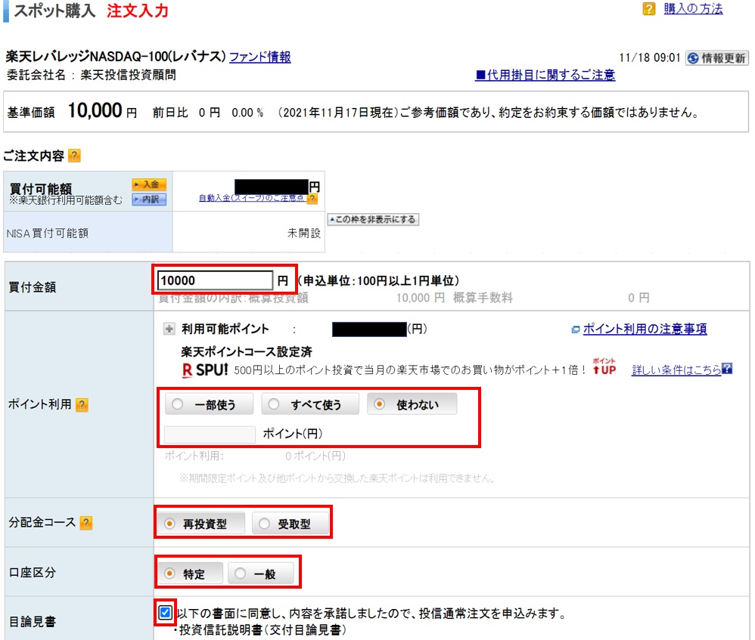Click the fund name 楽天レバレッジNASDAQ-100(レバナス)
This screenshot has height=640, width=755.
point(116,56)
